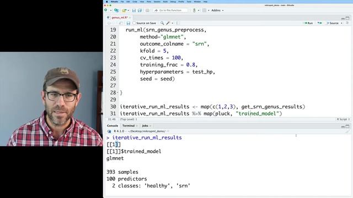Click the editor Save document icon

[129, 23]
